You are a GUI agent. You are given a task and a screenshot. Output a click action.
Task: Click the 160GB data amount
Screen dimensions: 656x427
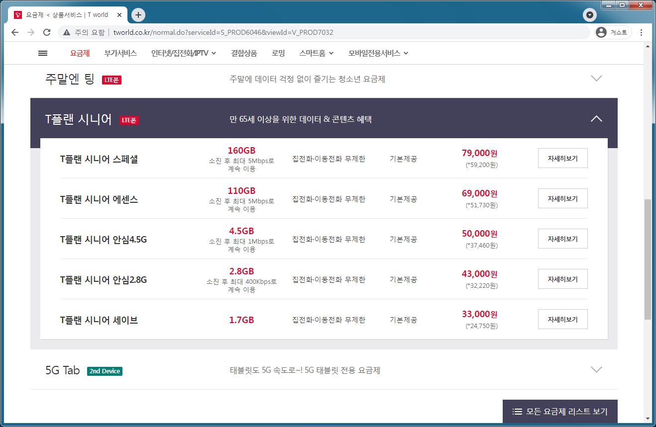pyautogui.click(x=241, y=151)
